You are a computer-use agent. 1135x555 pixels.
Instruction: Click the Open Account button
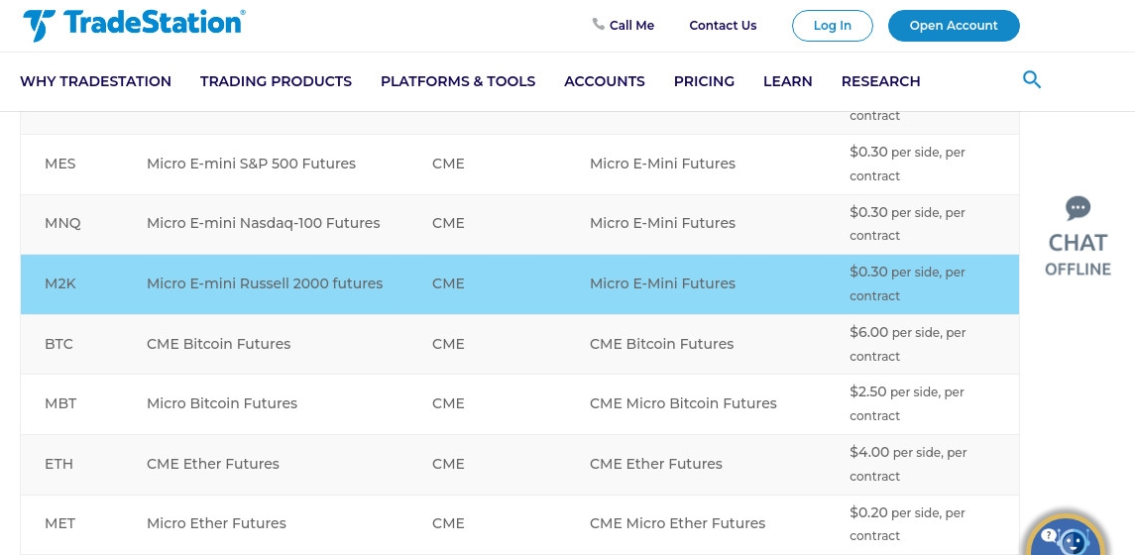tap(954, 26)
